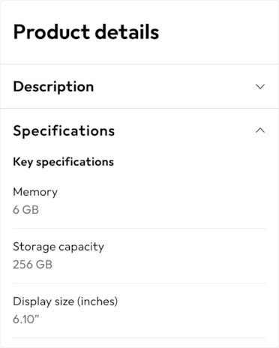Click the Storage capacity label
This screenshot has height=348, width=279.
click(x=58, y=247)
